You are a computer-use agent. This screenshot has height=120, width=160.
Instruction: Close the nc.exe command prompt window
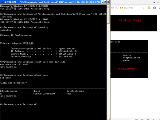(108, 2)
